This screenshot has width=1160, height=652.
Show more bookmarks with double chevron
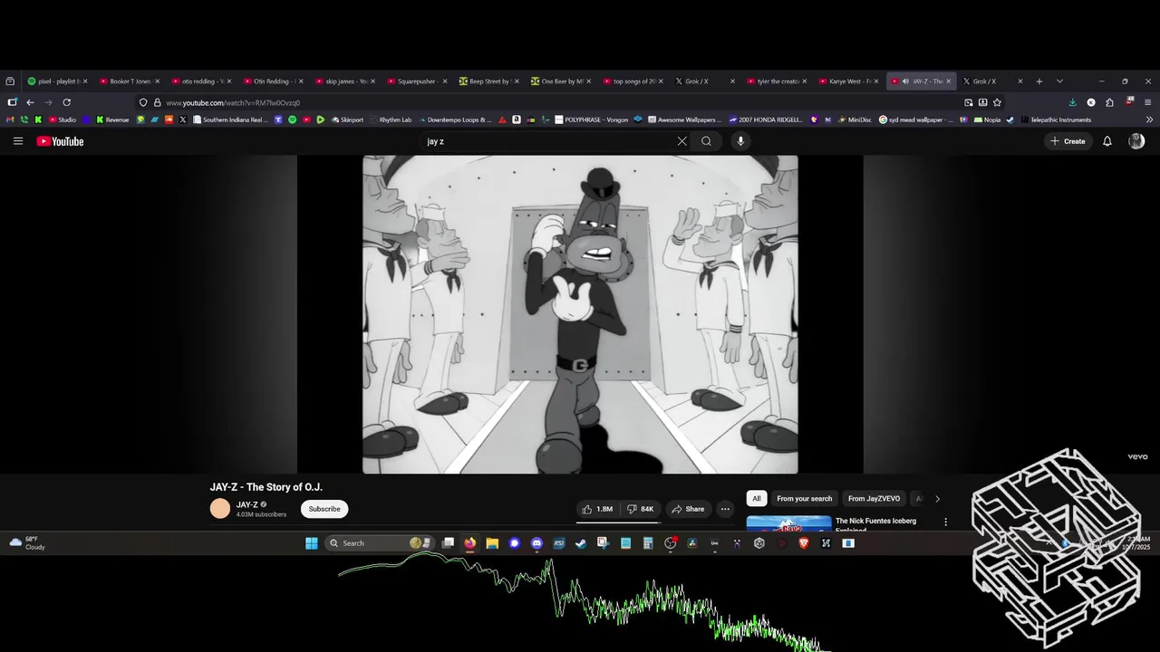(1150, 120)
